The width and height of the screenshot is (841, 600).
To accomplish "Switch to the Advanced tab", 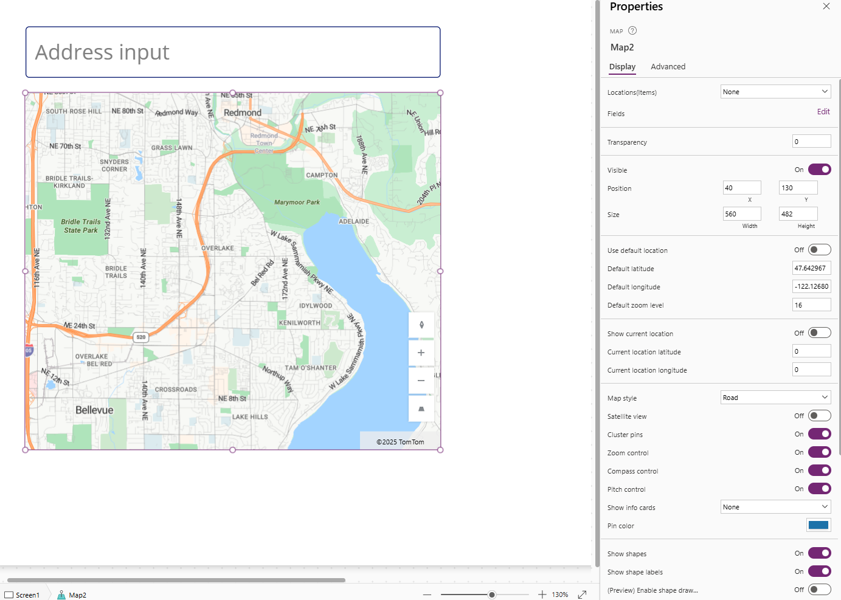I will (x=668, y=67).
